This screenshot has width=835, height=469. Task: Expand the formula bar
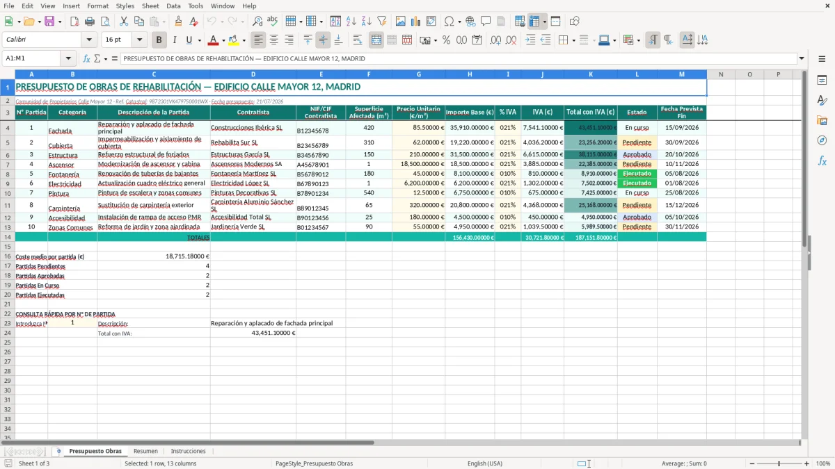[802, 58]
